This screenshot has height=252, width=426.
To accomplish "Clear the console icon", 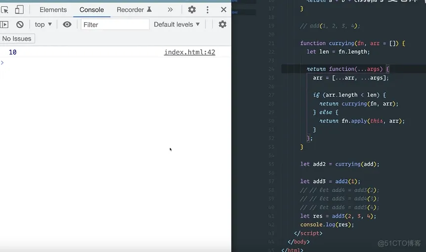I will point(20,25).
